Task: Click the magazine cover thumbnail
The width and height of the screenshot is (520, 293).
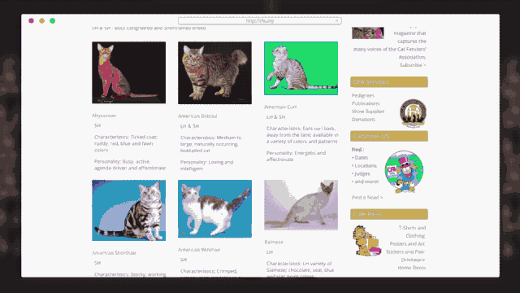Action: pyautogui.click(x=368, y=33)
